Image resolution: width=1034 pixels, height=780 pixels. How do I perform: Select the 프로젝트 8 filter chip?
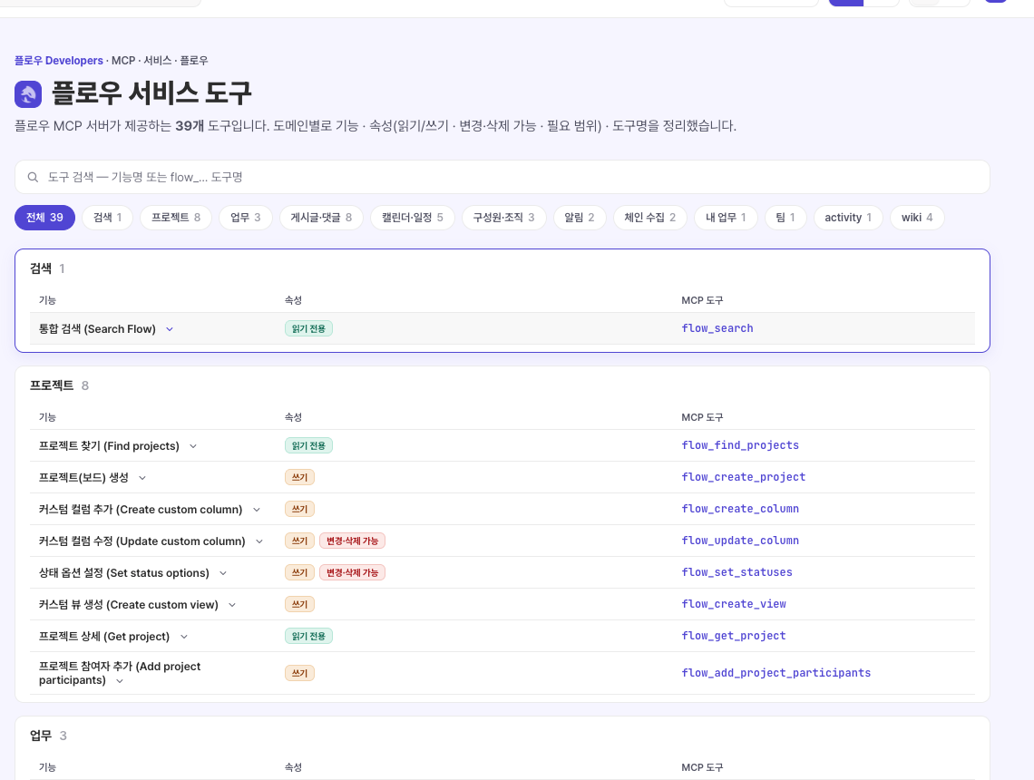pos(176,218)
